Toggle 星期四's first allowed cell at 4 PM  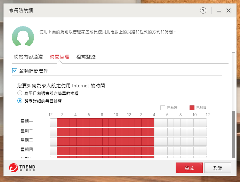158,151
